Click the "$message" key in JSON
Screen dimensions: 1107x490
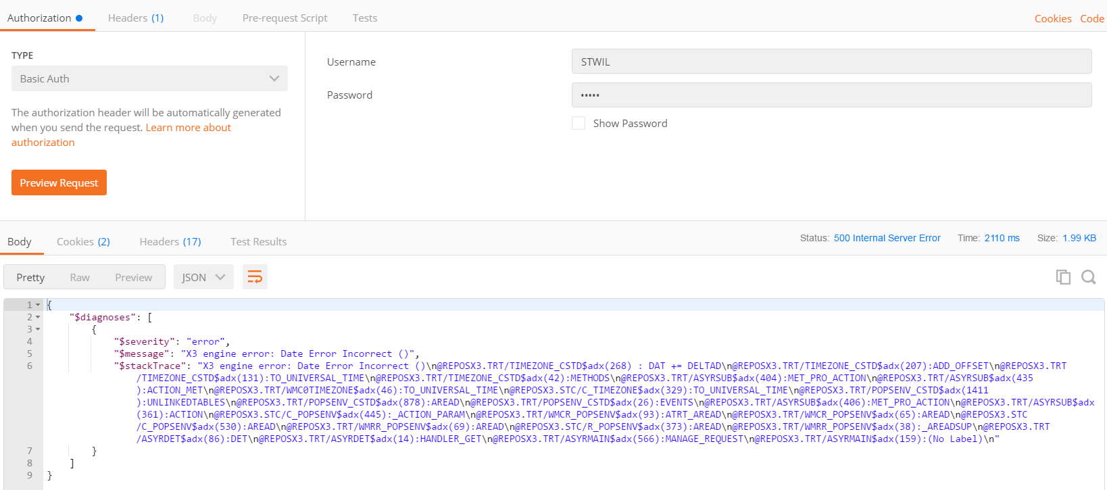click(141, 353)
